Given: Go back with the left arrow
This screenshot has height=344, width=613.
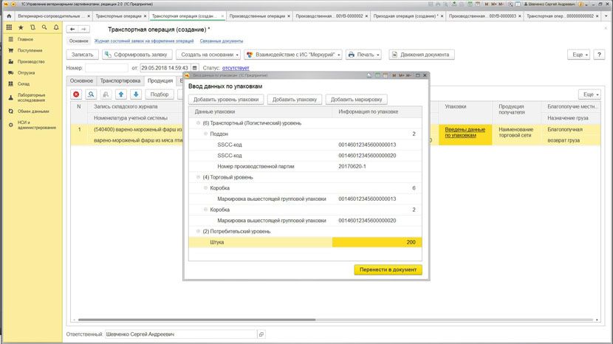Looking at the screenshot, I should tap(72, 30).
